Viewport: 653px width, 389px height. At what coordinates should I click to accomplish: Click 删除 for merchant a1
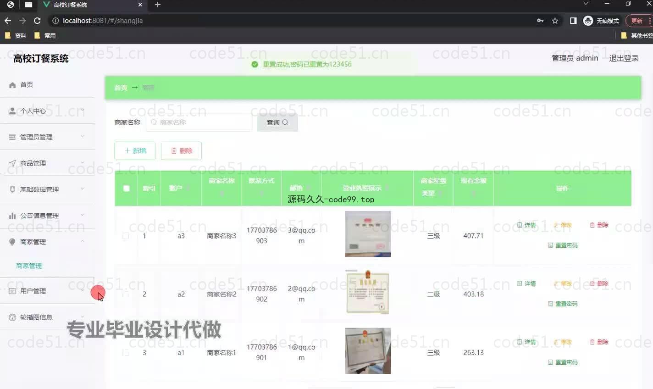click(x=599, y=342)
